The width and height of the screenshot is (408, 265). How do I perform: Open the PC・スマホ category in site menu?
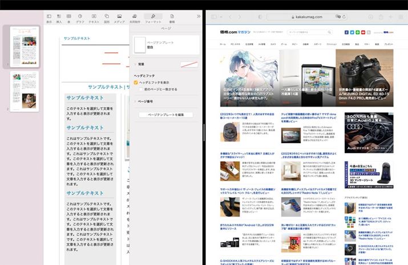point(235,43)
